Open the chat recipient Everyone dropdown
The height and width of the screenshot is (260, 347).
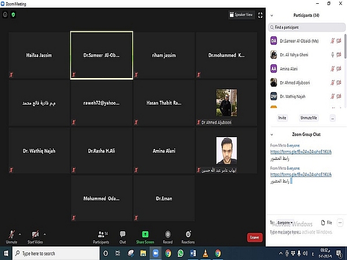pos(285,223)
